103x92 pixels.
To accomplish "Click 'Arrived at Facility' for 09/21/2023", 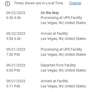I will (54, 81).
